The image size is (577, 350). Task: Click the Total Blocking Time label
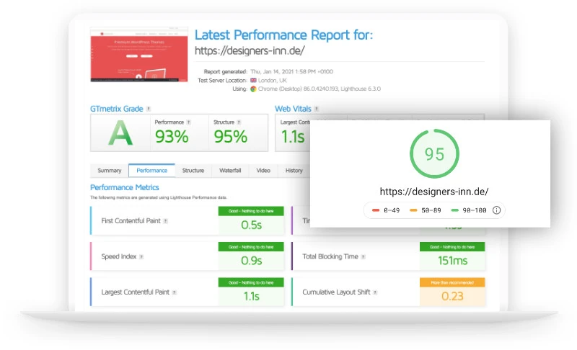(x=330, y=256)
